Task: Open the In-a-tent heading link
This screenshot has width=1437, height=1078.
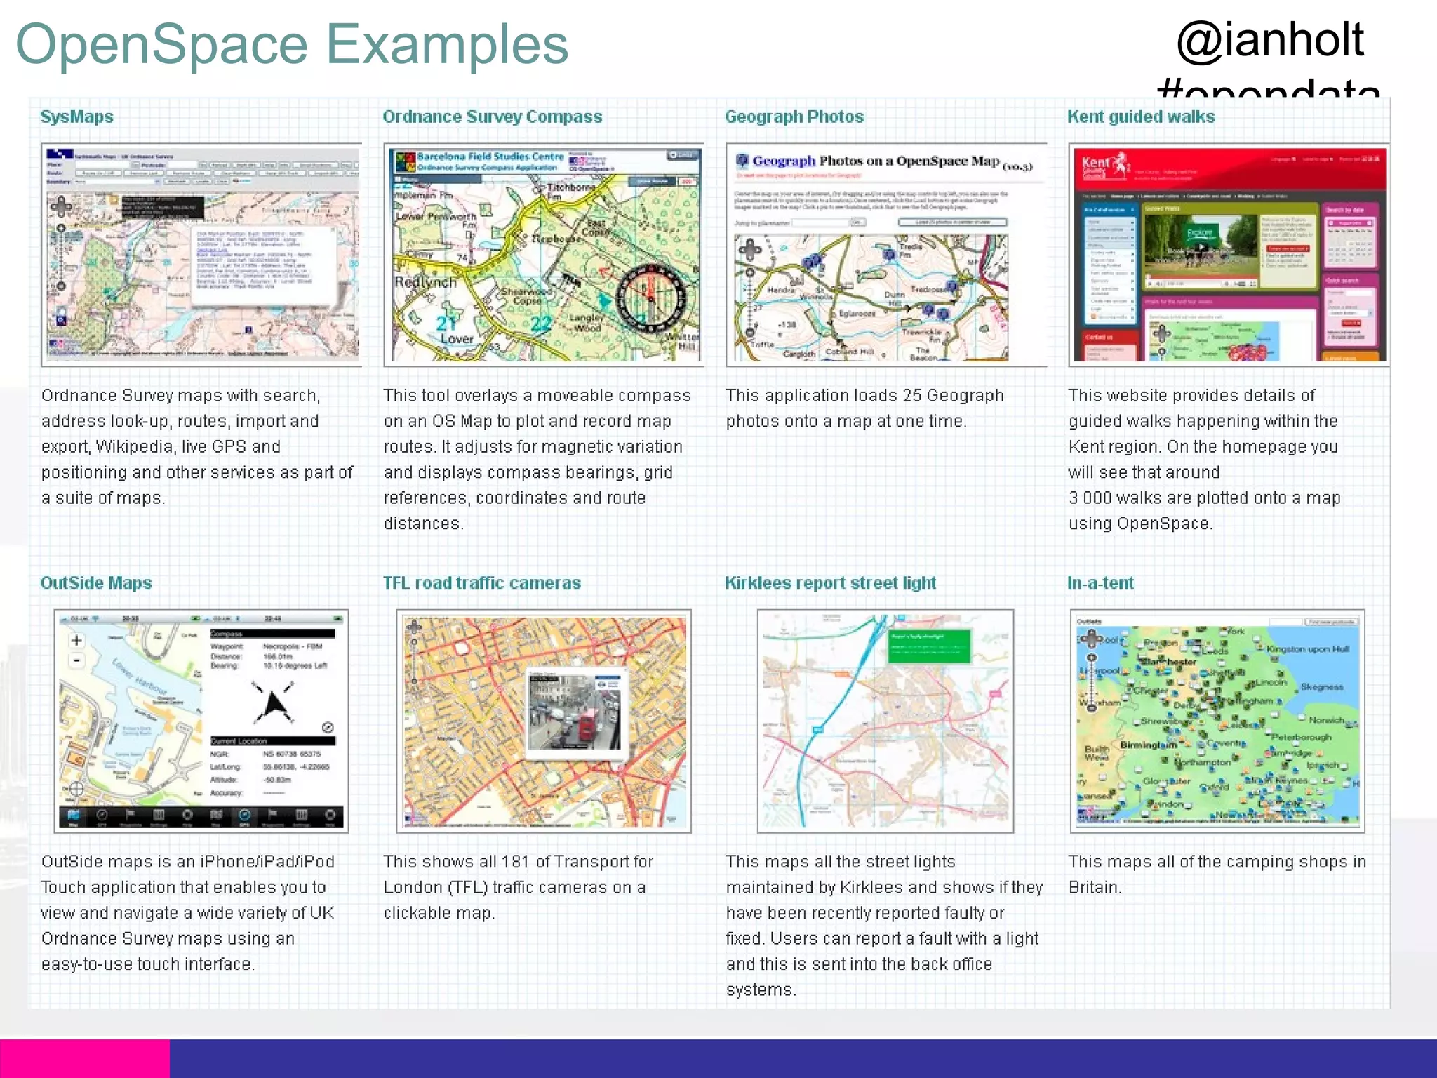Action: pos(1100,583)
